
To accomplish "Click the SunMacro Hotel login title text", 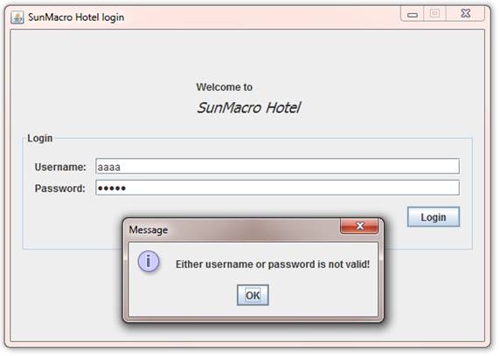I will click(76, 17).
